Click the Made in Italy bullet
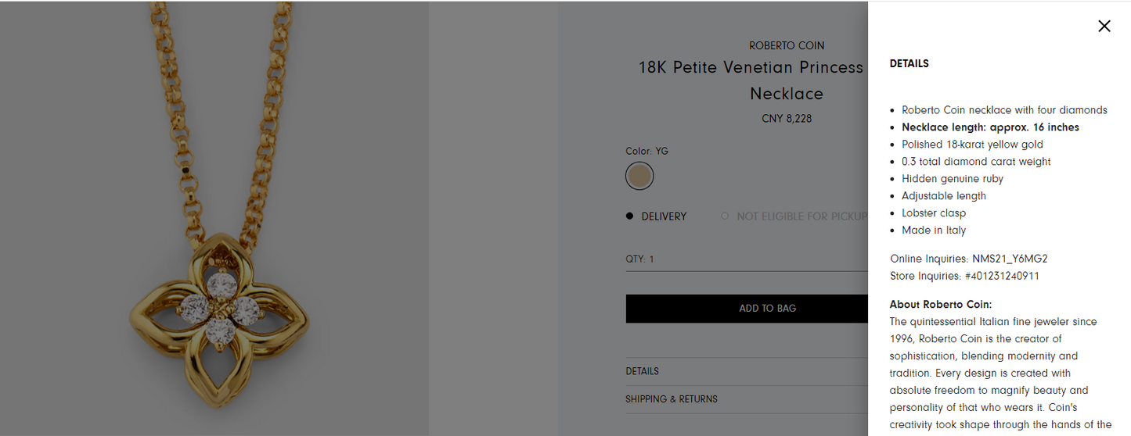This screenshot has height=436, width=1131. click(x=934, y=231)
